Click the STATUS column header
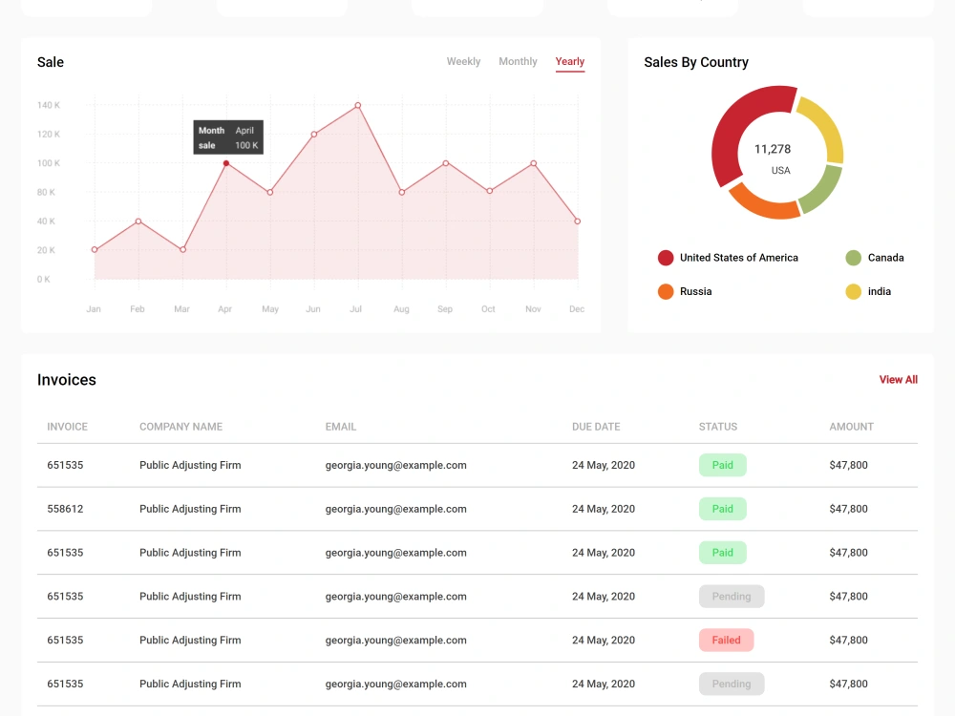 (717, 427)
